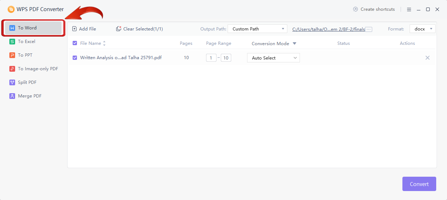
Task: Expand the Auto Select conversion mode dropdown
Action: pos(273,58)
